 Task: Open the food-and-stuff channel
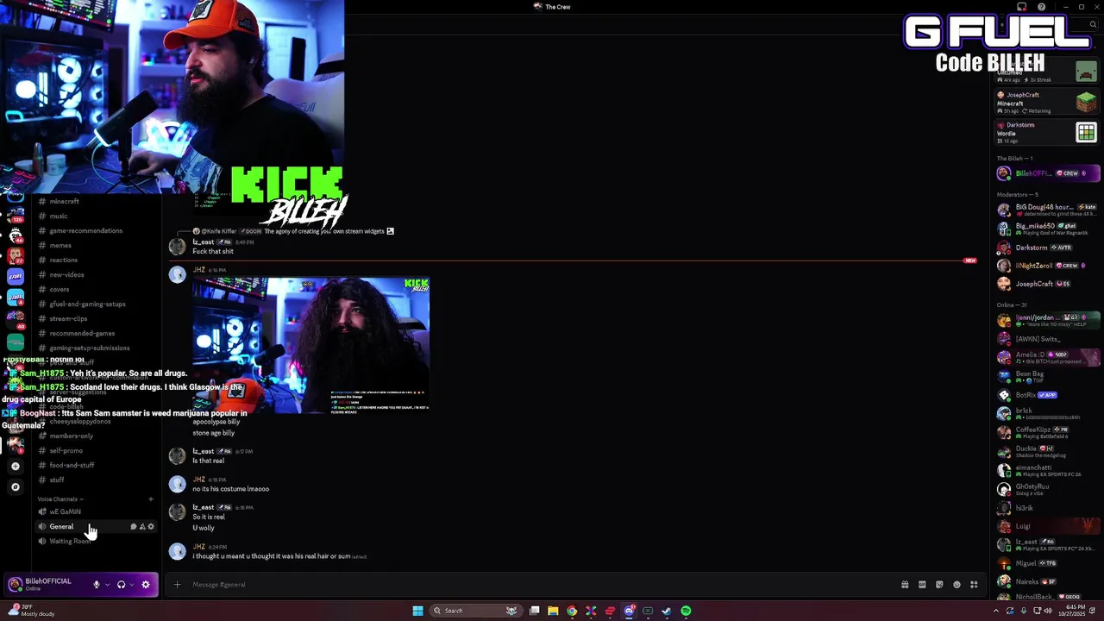click(95, 465)
